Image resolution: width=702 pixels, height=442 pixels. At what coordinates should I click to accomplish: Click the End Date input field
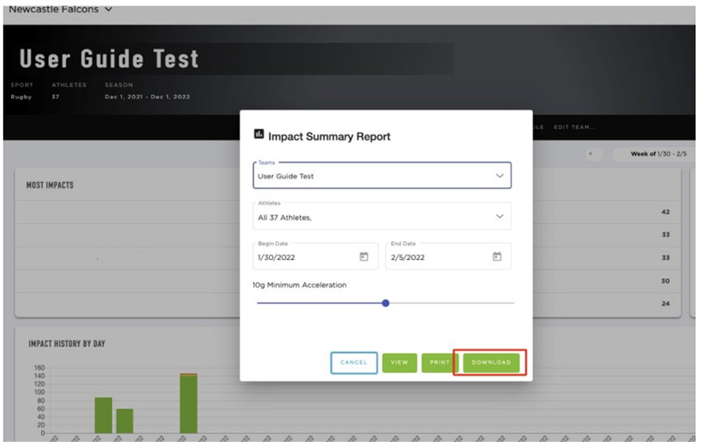437,257
